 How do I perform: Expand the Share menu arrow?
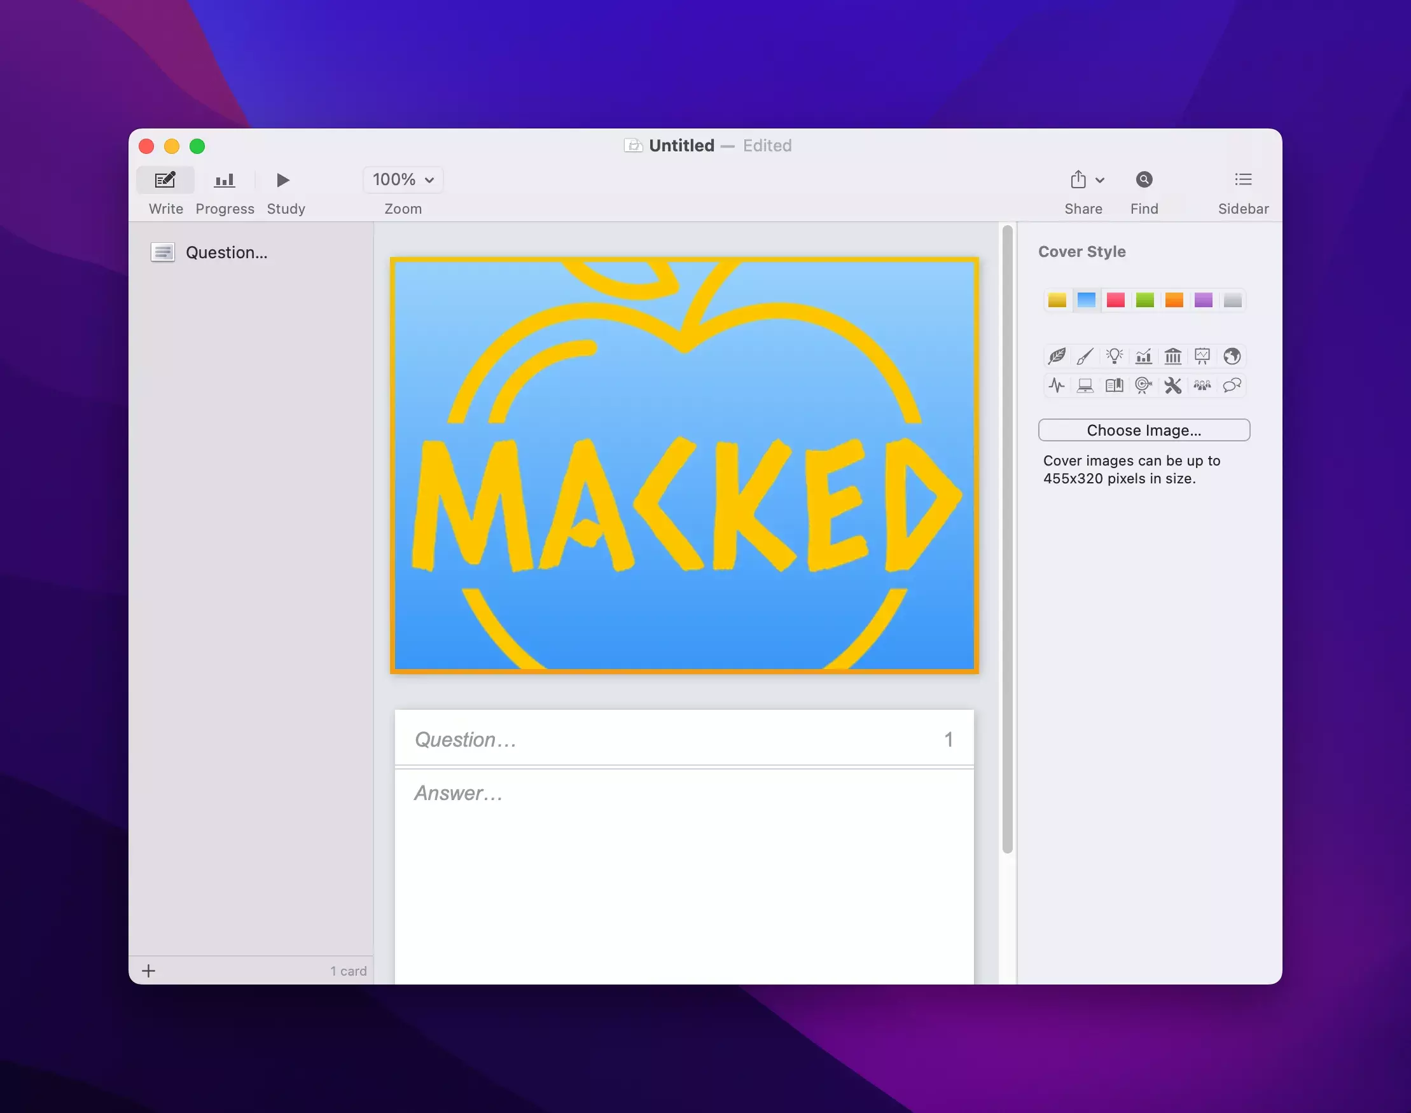(x=1100, y=181)
